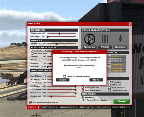Click the Pitch Chassis slider handle
The image size is (144, 117).
pos(75,90)
